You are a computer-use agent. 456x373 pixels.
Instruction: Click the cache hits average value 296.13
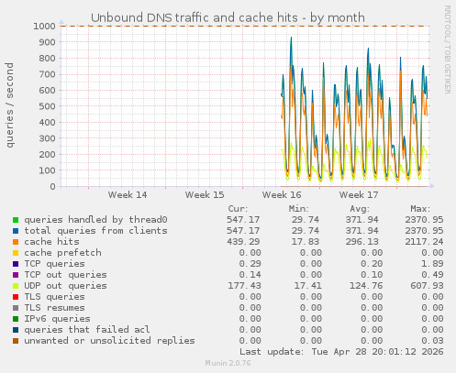[x=362, y=242]
